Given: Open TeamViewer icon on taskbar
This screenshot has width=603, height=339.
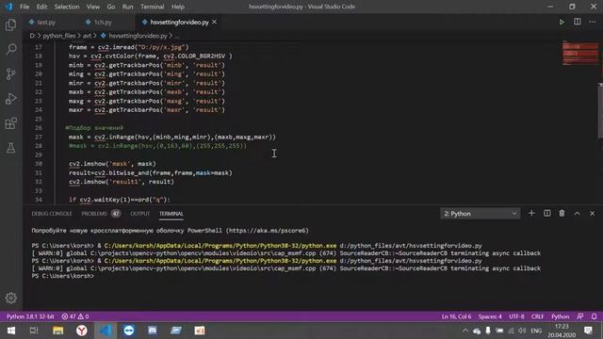Looking at the screenshot, I should click(129, 331).
